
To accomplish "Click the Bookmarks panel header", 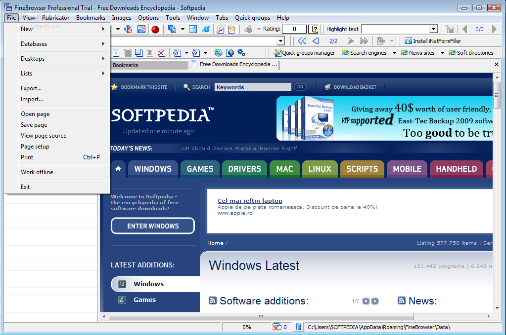I will click(149, 65).
